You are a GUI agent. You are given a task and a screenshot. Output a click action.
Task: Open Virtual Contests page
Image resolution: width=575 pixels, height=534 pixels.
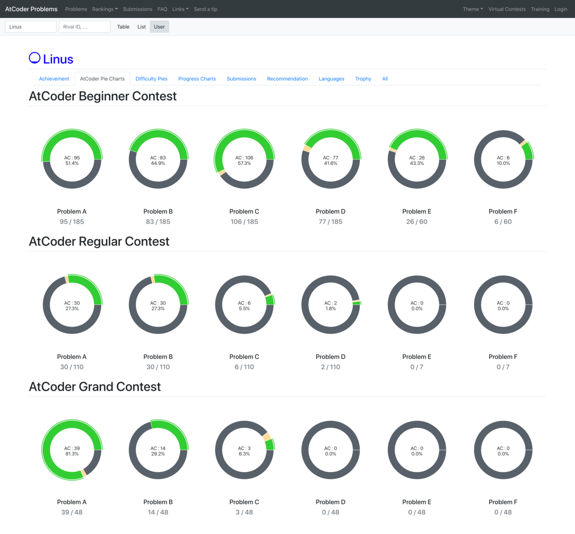click(507, 9)
